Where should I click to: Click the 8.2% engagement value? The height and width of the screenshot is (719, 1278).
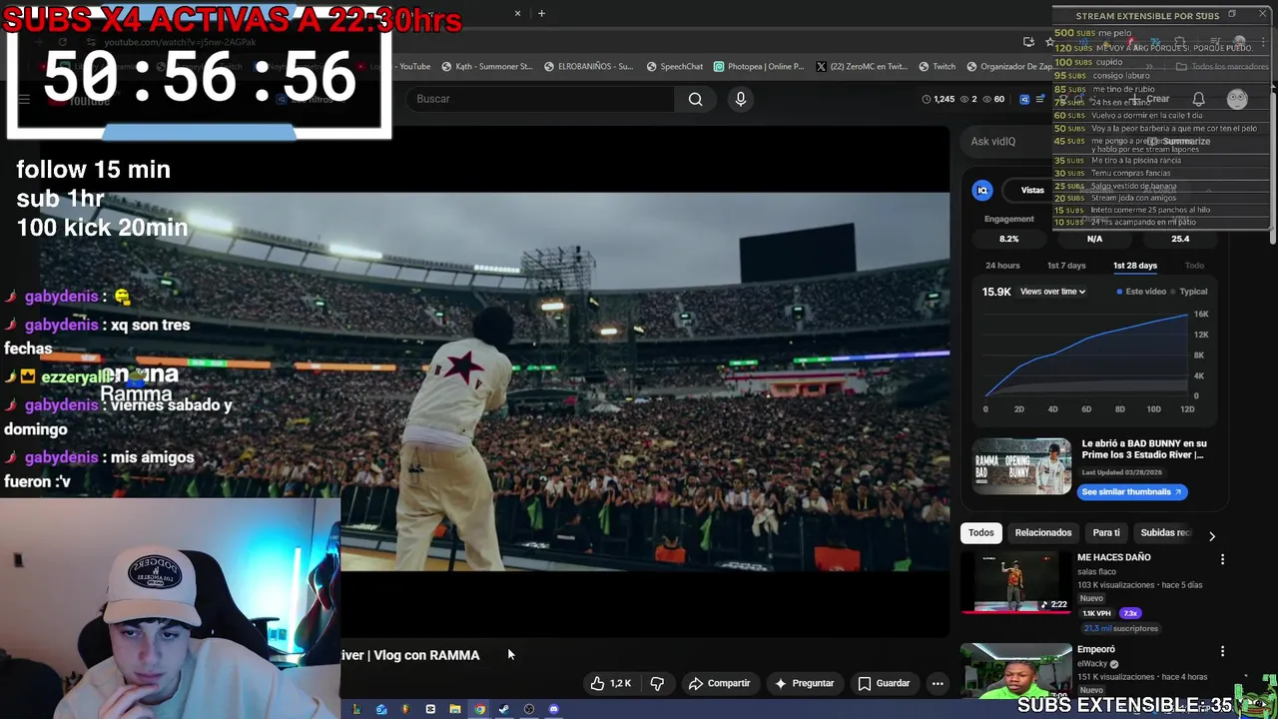coord(1008,239)
